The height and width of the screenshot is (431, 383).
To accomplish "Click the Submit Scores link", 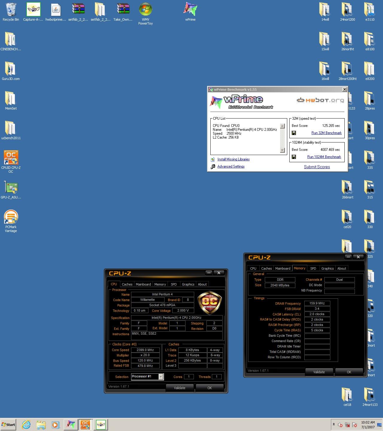I will click(317, 167).
